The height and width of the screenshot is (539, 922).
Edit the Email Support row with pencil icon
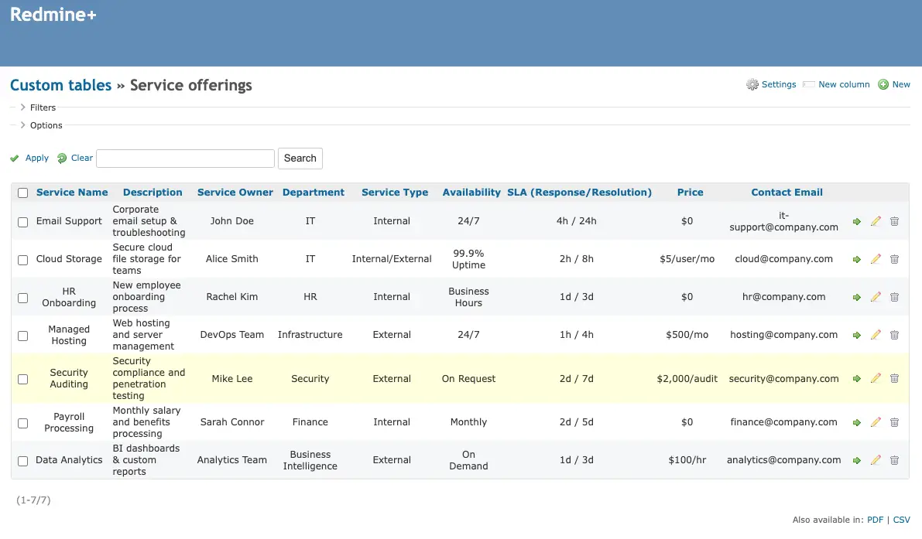click(x=876, y=221)
